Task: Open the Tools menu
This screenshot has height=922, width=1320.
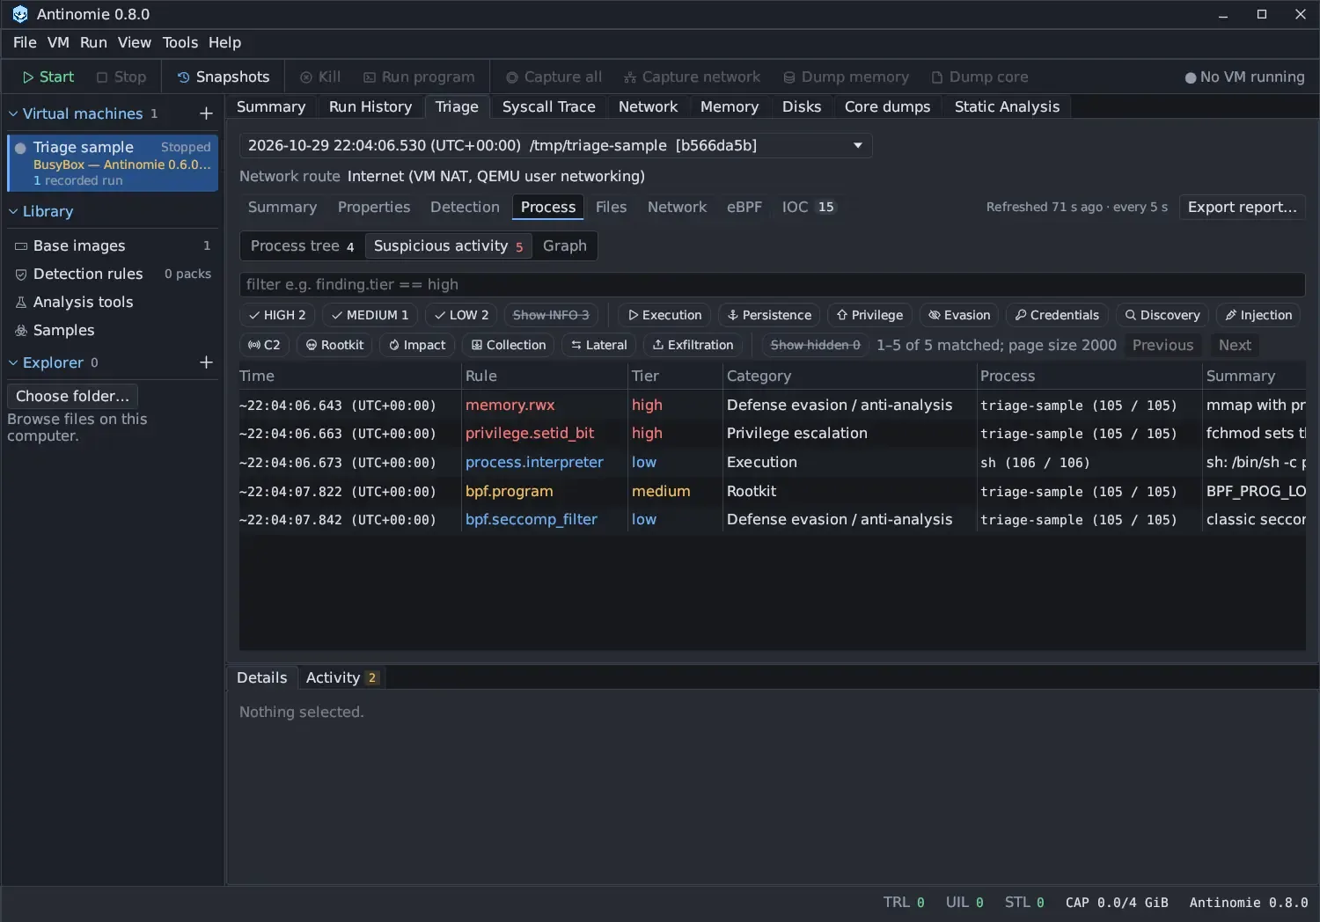Action: [180, 42]
